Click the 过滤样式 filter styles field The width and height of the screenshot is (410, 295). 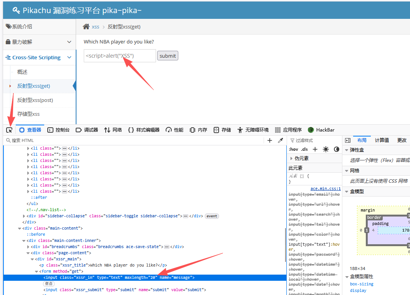[x=315, y=140]
